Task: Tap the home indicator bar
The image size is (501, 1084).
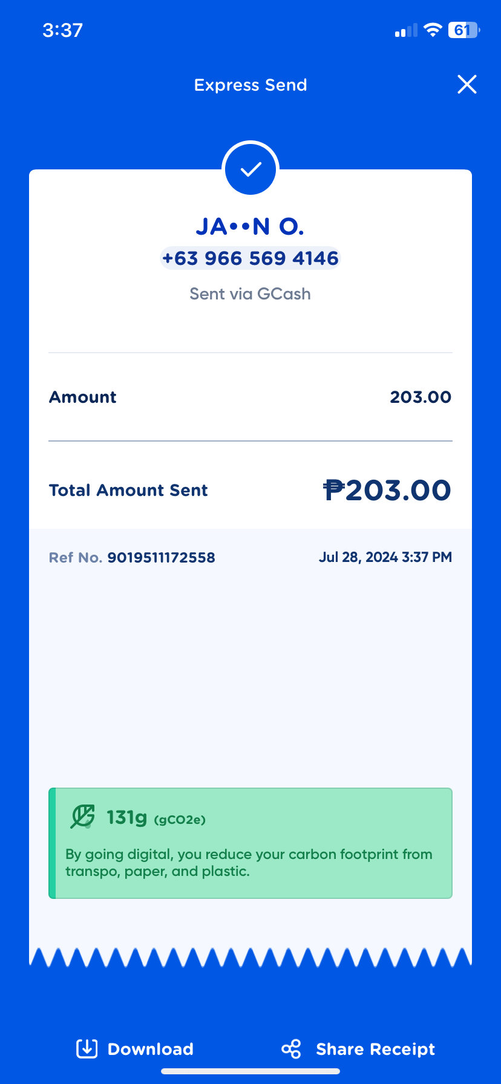Action: point(250,1071)
